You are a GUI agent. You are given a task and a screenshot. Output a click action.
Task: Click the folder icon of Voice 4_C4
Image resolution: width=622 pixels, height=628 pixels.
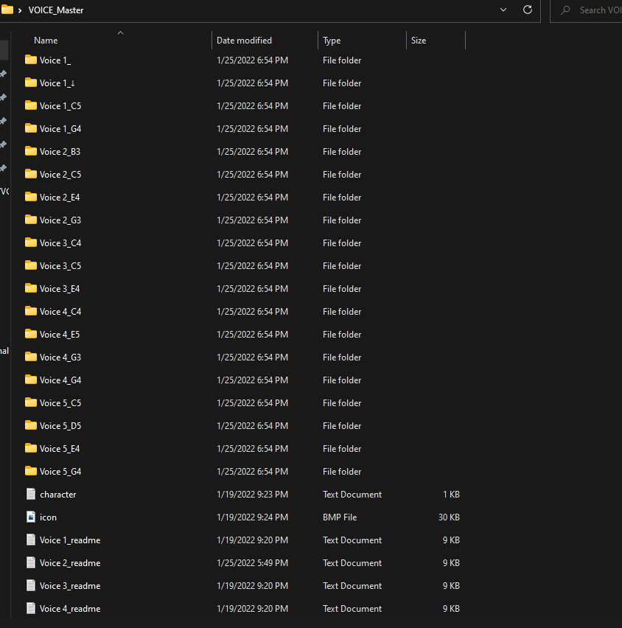click(31, 311)
